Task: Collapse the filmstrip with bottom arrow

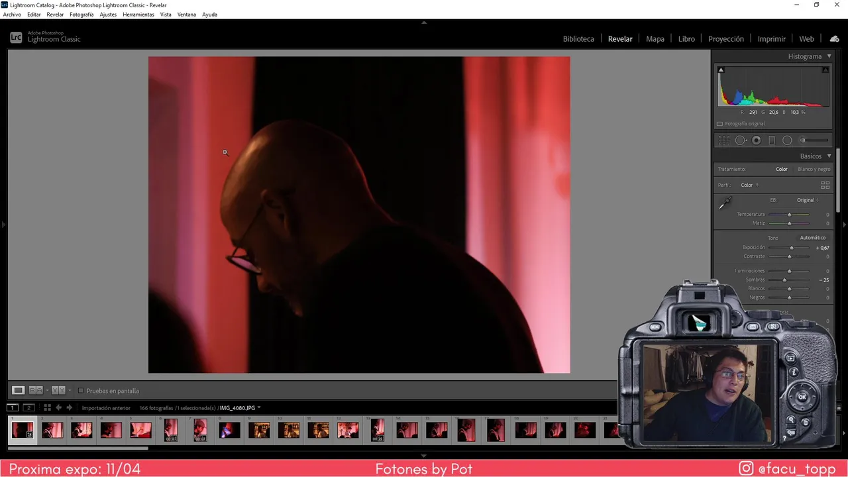Action: [x=424, y=456]
